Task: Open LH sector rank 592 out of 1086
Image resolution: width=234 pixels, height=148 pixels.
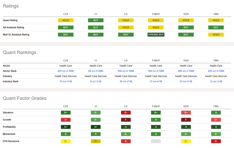Action: pyautogui.click(x=126, y=71)
